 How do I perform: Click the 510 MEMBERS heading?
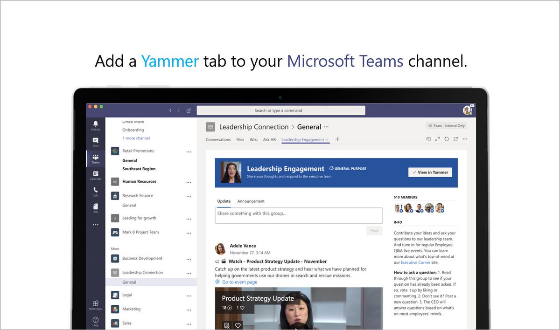tap(406, 197)
